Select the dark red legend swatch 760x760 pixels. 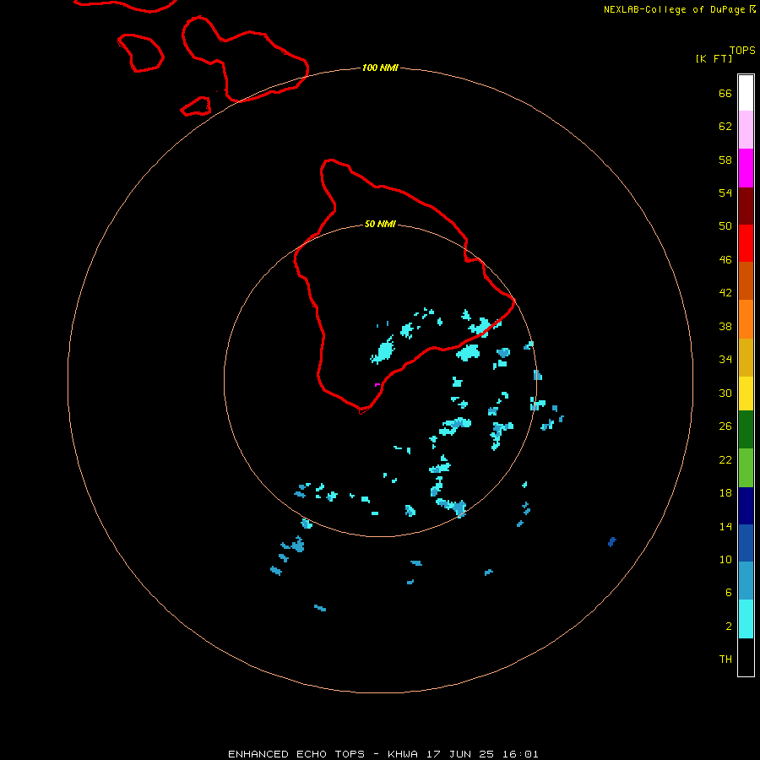(x=746, y=206)
